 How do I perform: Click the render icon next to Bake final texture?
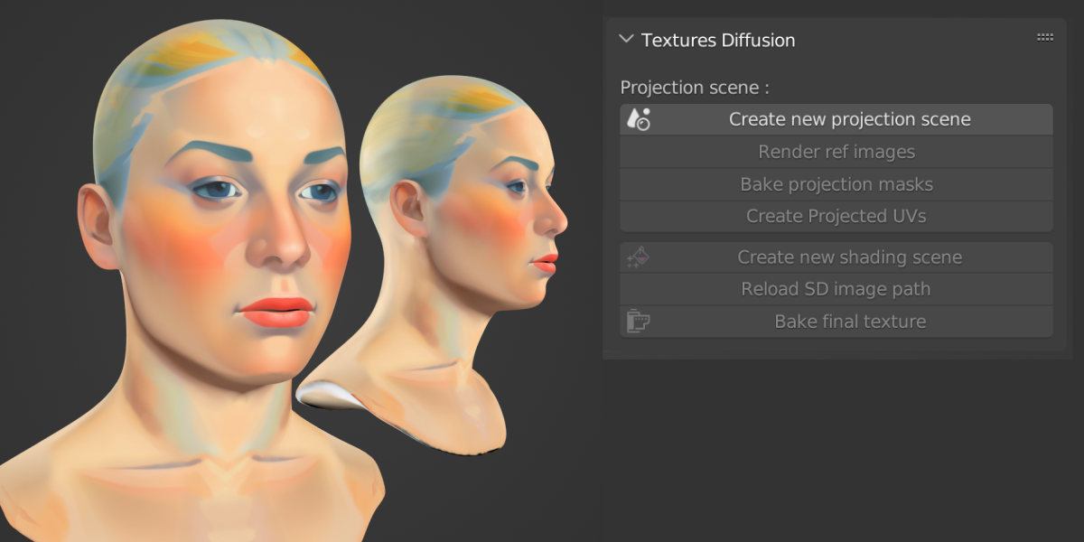638,321
